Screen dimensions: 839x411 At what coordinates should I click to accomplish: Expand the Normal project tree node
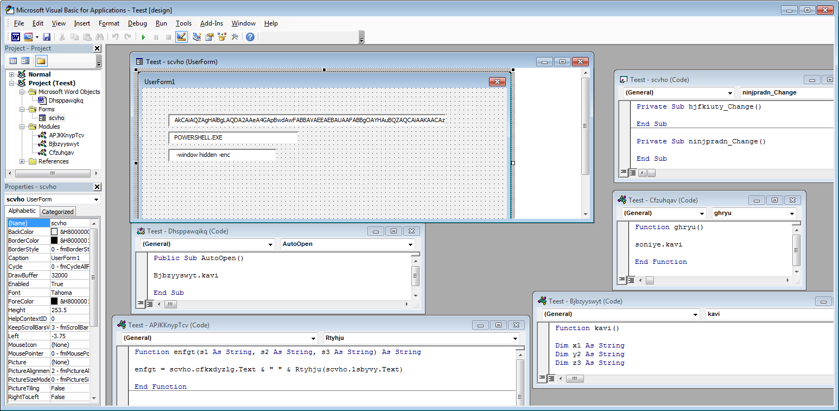[x=12, y=74]
